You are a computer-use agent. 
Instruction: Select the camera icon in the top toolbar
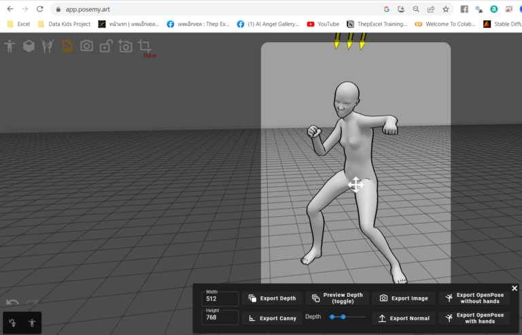pos(86,46)
